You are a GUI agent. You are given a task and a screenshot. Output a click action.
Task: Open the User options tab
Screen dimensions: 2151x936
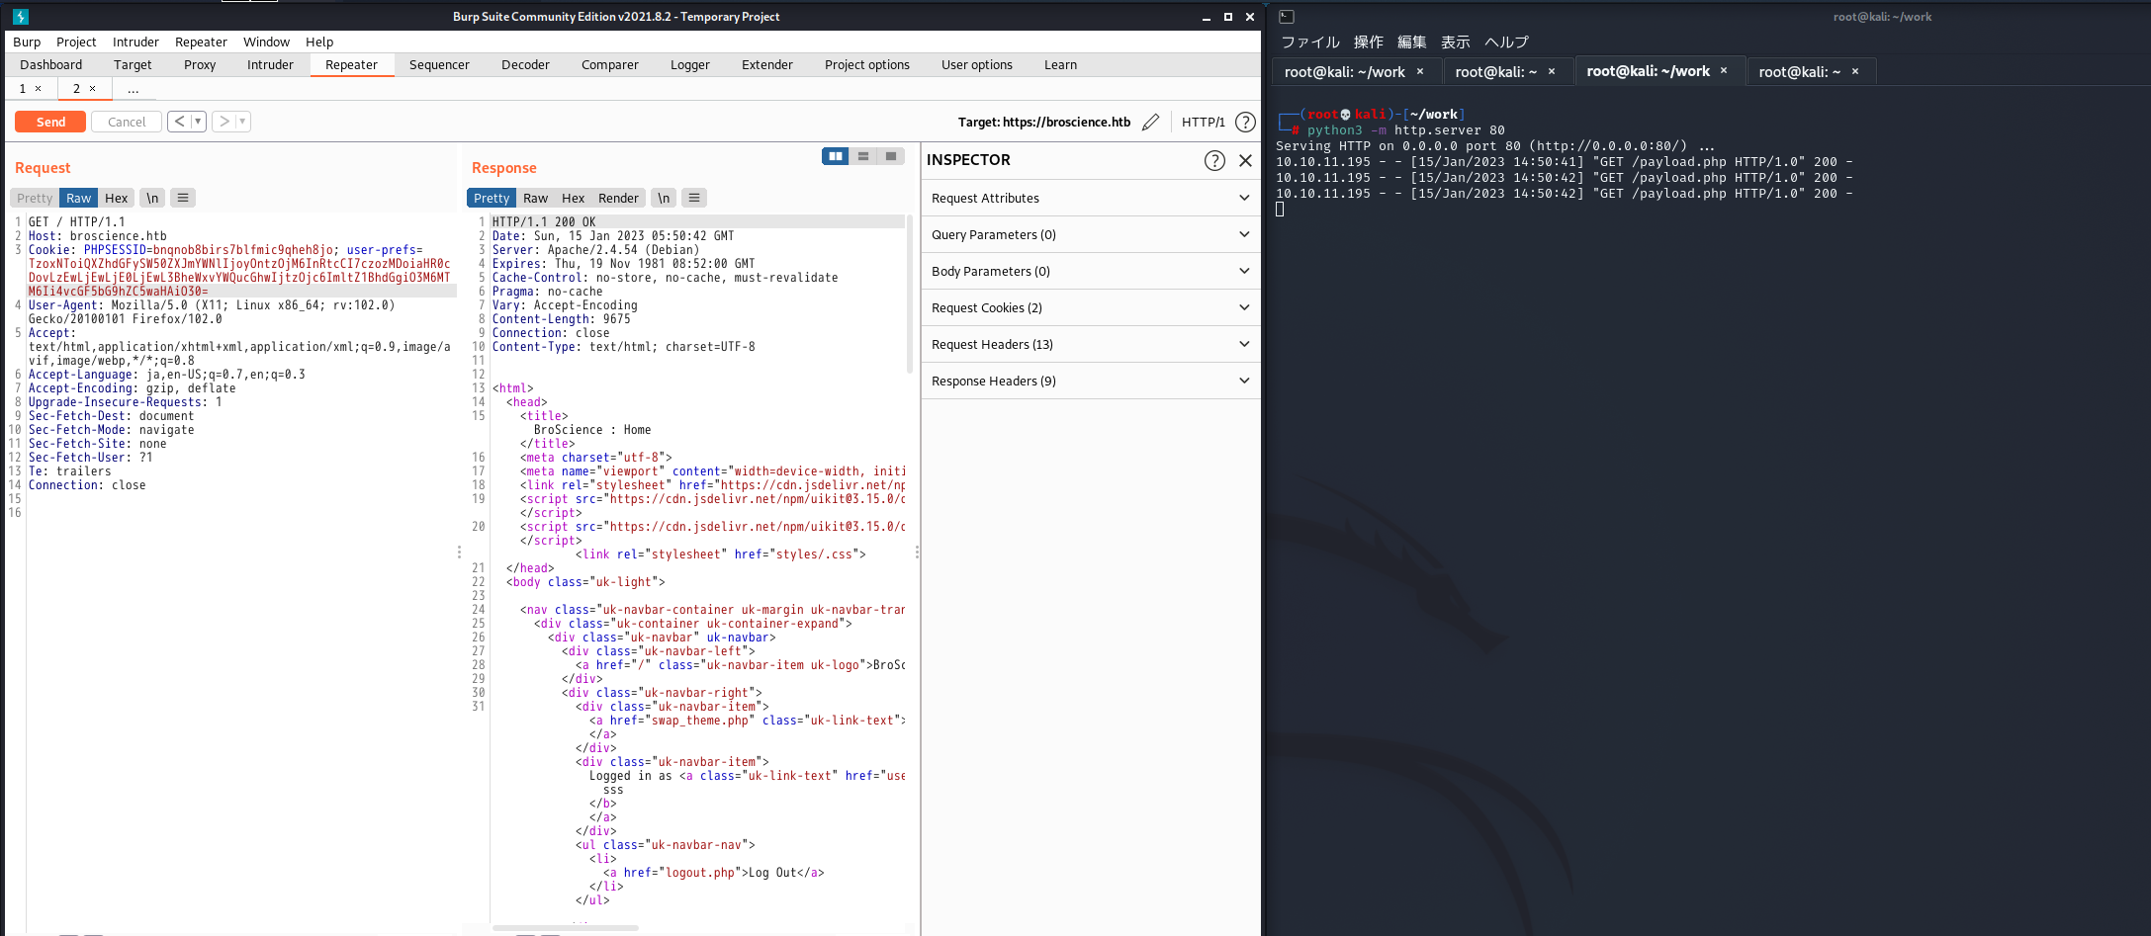pos(977,65)
